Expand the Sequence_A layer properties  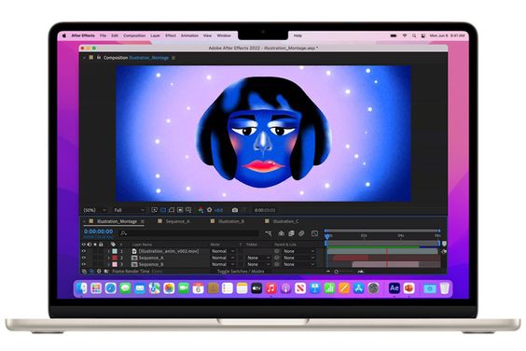click(x=108, y=258)
